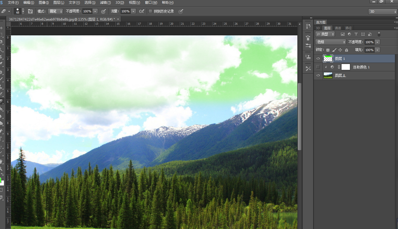The height and width of the screenshot is (229, 398).
Task: Filter layers by adjustment layers icon
Action: click(349, 34)
